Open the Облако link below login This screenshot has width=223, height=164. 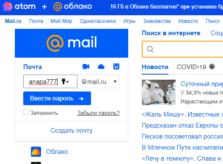click(x=57, y=152)
